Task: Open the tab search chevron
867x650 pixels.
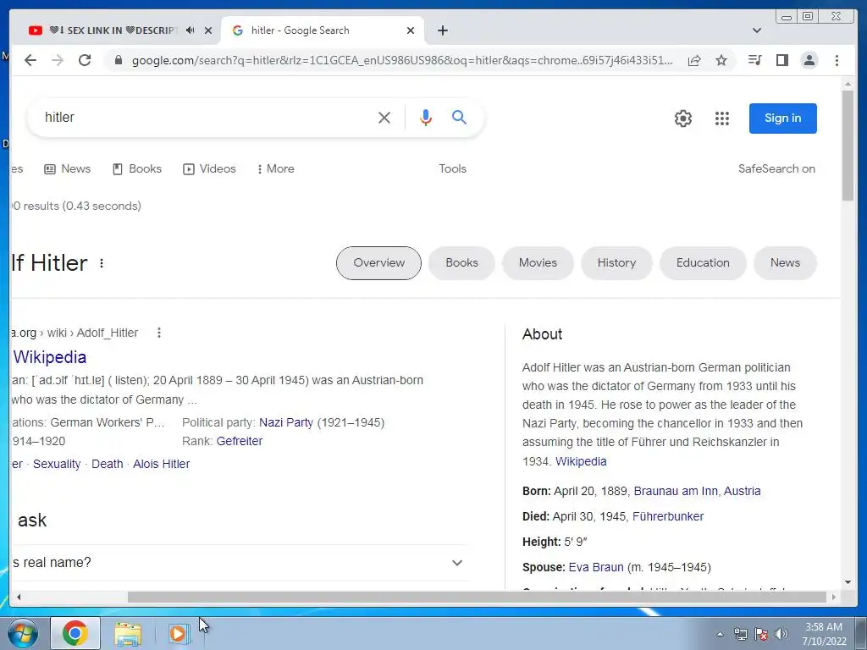Action: 756,30
